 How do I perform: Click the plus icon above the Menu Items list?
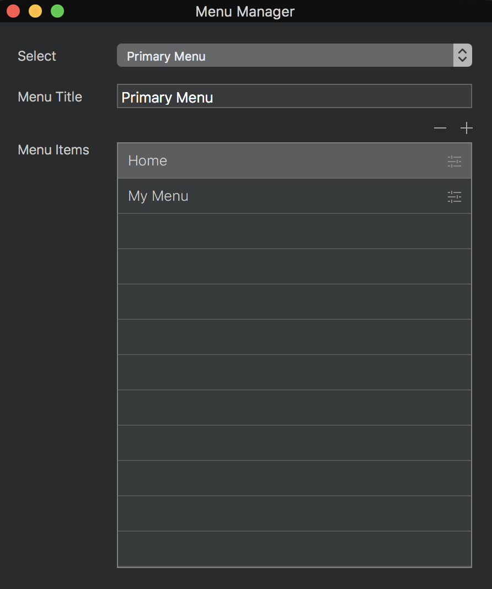(466, 128)
